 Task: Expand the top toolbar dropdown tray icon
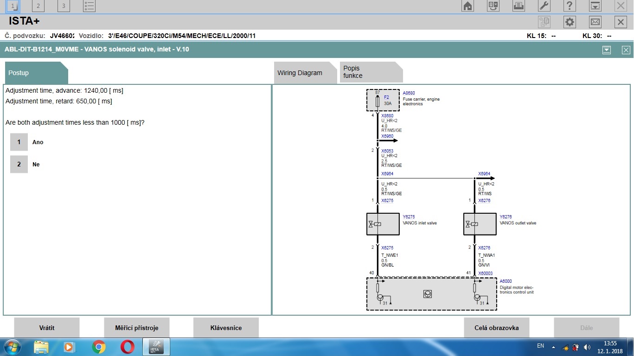pyautogui.click(x=595, y=6)
